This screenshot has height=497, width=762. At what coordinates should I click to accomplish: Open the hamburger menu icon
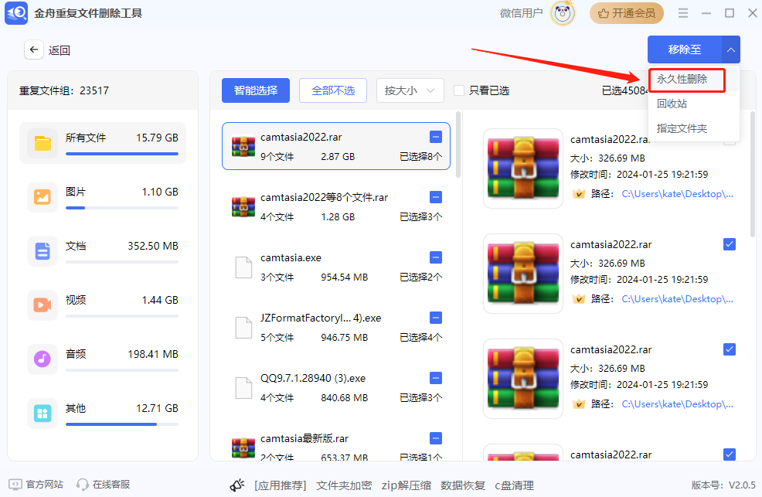(683, 13)
